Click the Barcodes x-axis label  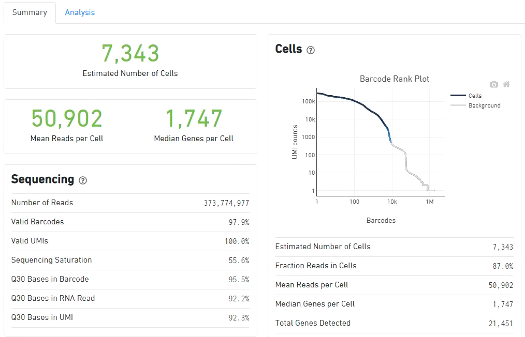[381, 220]
